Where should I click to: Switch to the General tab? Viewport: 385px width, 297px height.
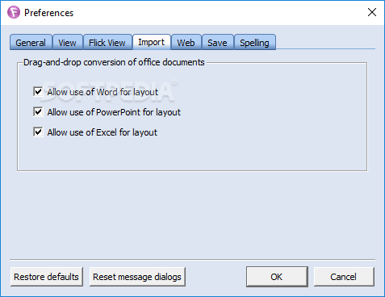pos(31,43)
